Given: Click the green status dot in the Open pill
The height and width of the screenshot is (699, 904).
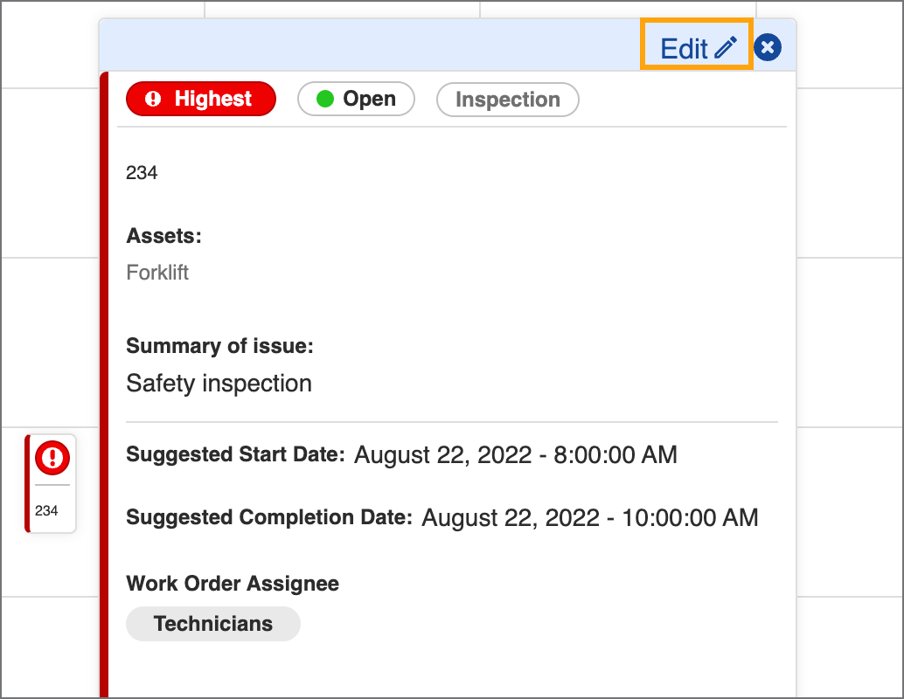Looking at the screenshot, I should coord(323,99).
